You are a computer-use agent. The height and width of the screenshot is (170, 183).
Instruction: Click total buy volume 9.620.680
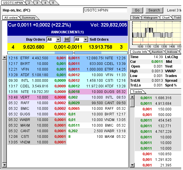click(x=34, y=47)
